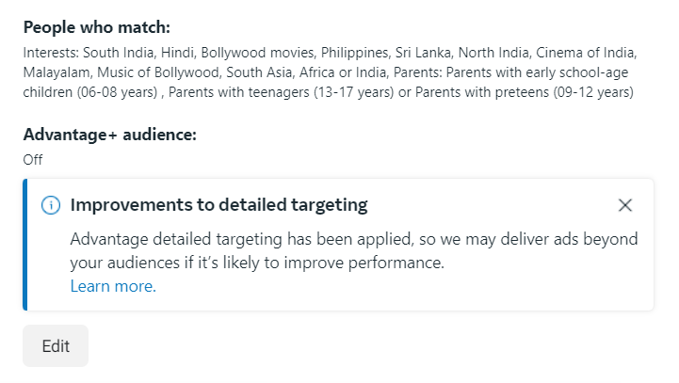Image resolution: width=679 pixels, height=383 pixels.
Task: Click the 'your audiences if it's likely' text line
Action: pyautogui.click(x=256, y=263)
